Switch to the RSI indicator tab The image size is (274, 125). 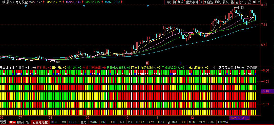(63, 122)
